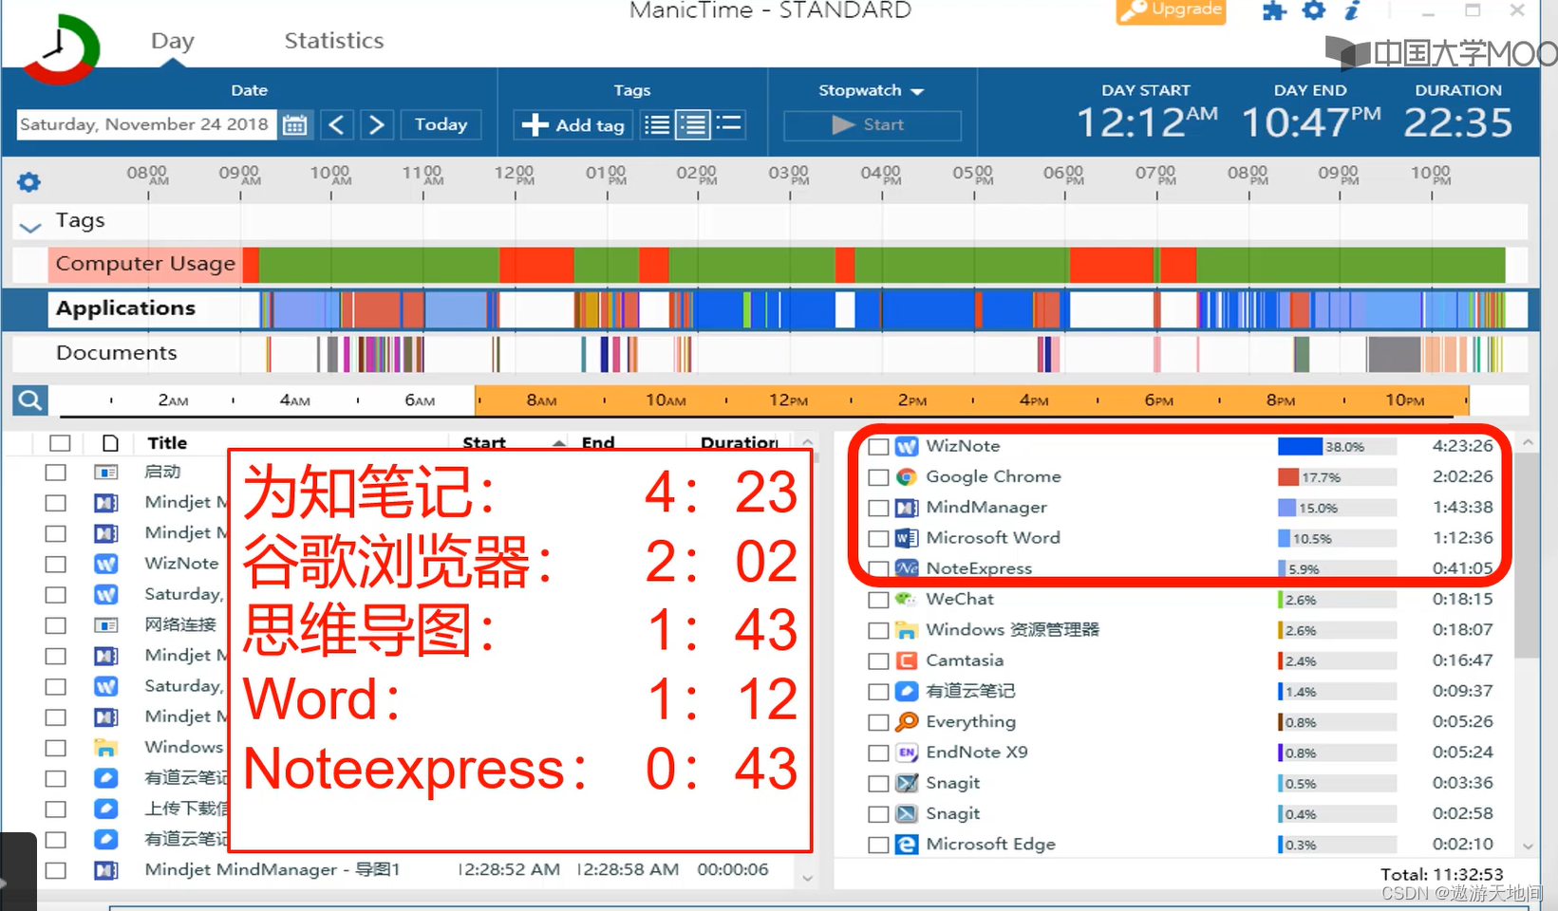This screenshot has width=1558, height=911.
Task: Click the Google Chrome application icon
Action: point(907,476)
